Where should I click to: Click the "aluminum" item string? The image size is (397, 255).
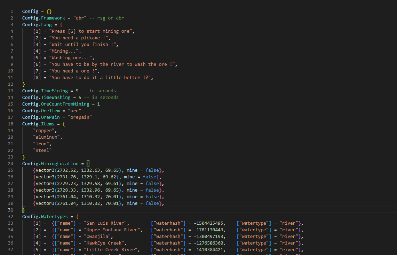47,137
